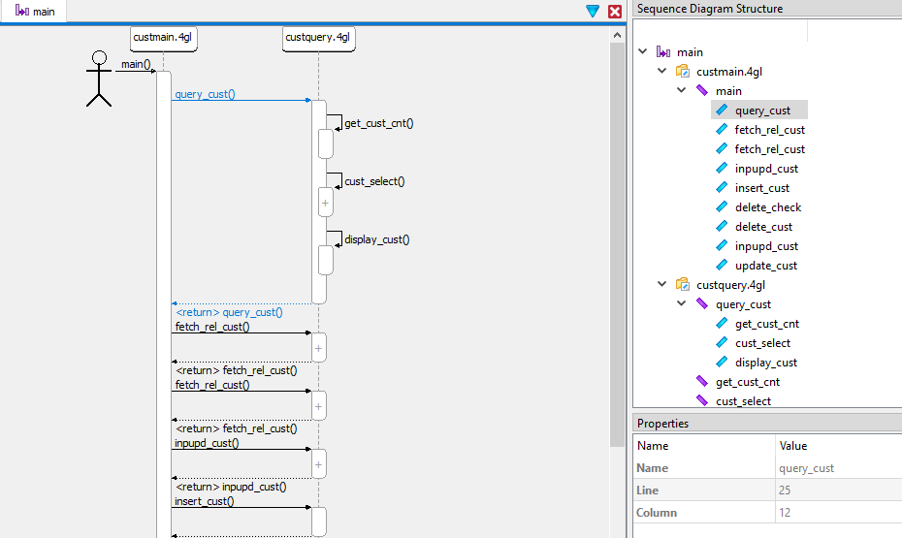Screen dimensions: 902x538
Task: Click purple function icon beside top-level get_cust_cnt
Action: tap(702, 381)
